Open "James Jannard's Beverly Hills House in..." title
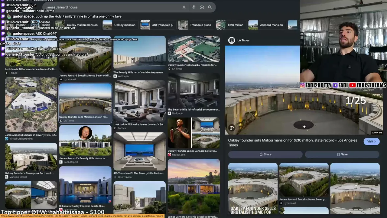This screenshot has width=387, height=218. [83, 158]
